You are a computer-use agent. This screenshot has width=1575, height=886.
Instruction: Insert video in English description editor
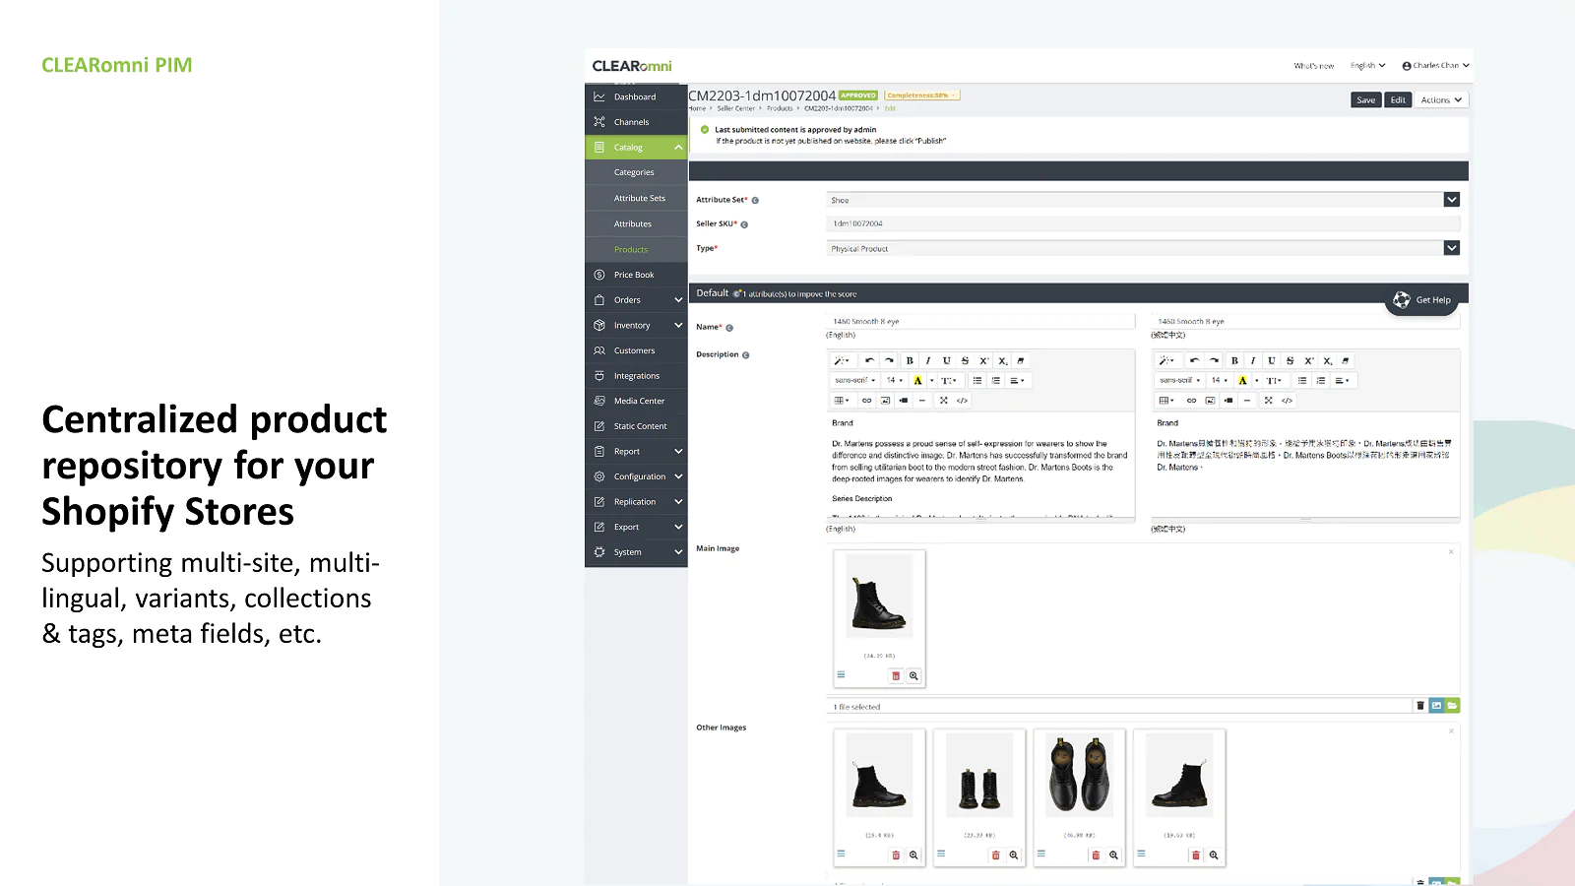[x=904, y=401]
